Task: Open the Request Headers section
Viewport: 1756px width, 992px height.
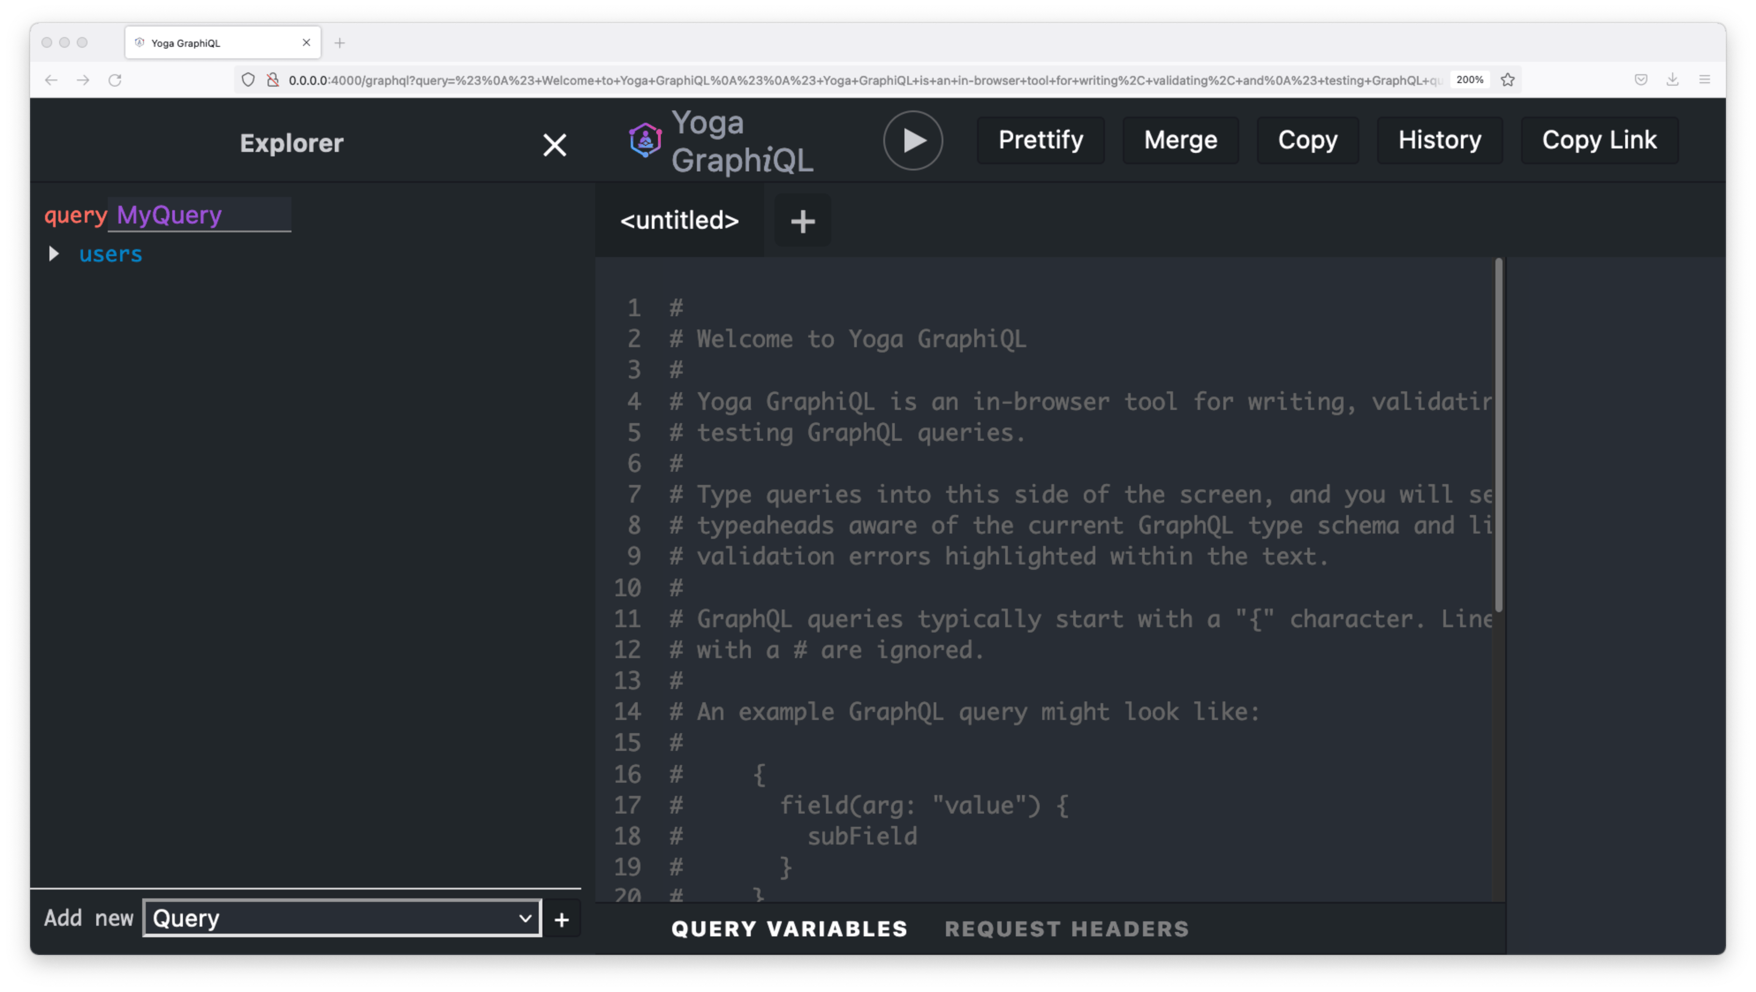Action: [x=1067, y=928]
